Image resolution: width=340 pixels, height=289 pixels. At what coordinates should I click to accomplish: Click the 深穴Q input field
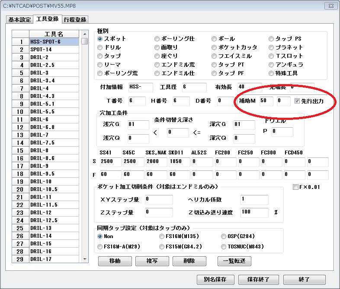tap(244, 138)
